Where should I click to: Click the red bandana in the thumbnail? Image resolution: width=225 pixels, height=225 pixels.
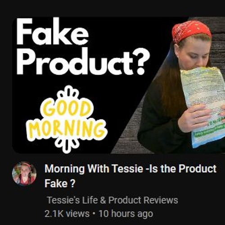click(191, 31)
